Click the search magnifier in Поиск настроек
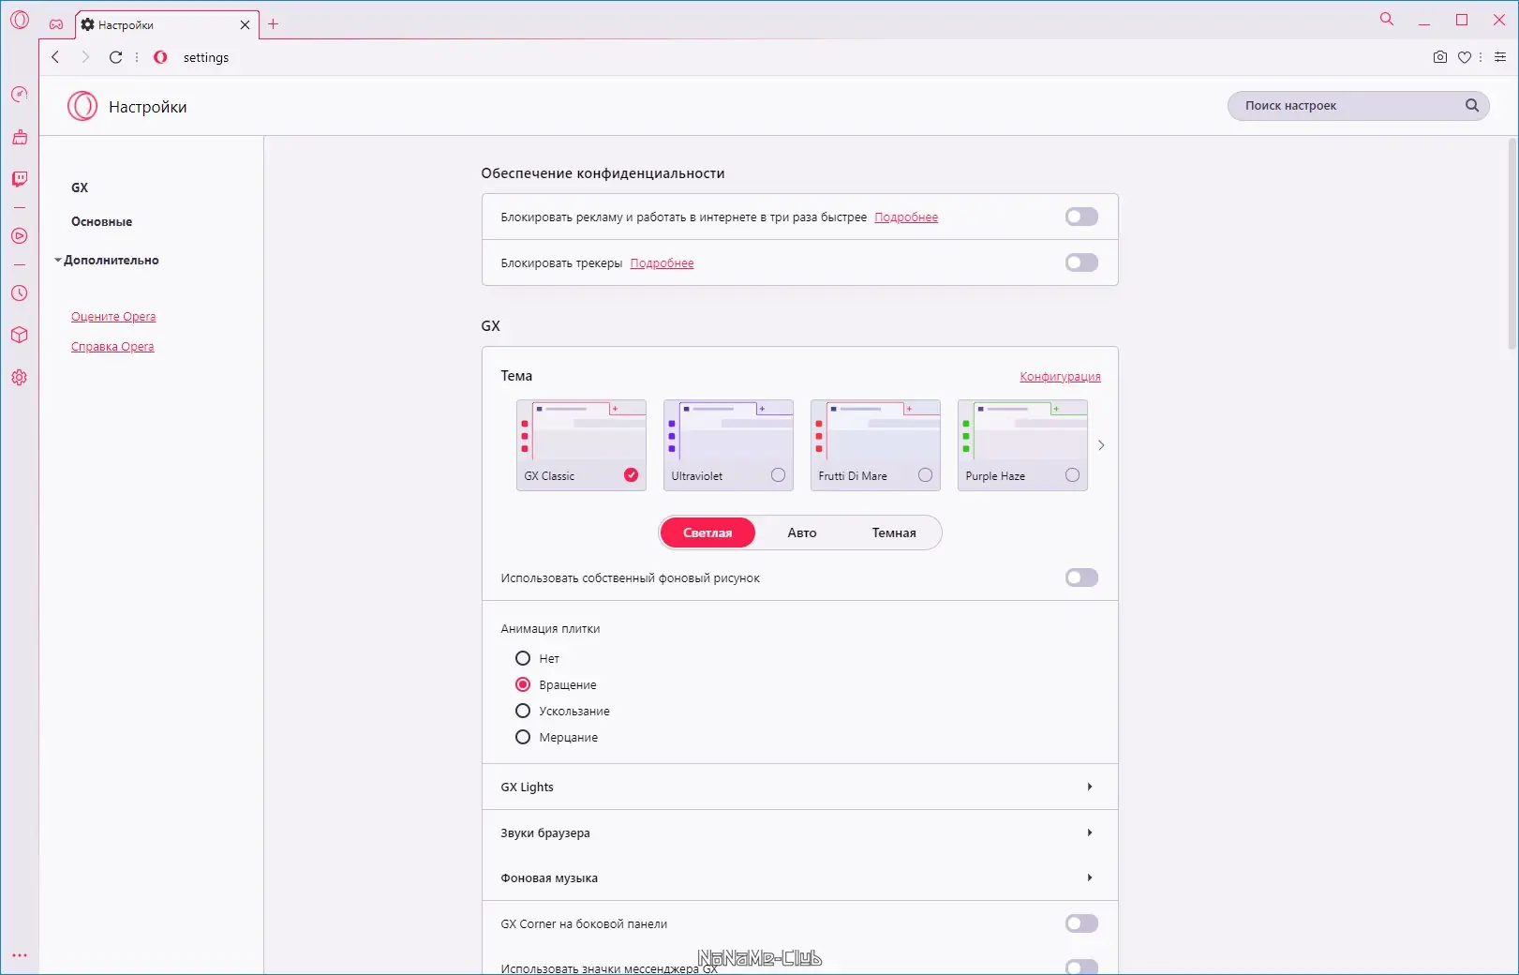Screen dimensions: 1519x975 (1472, 106)
